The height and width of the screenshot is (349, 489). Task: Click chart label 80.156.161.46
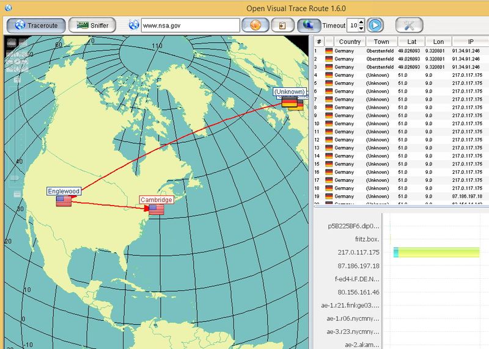click(358, 292)
